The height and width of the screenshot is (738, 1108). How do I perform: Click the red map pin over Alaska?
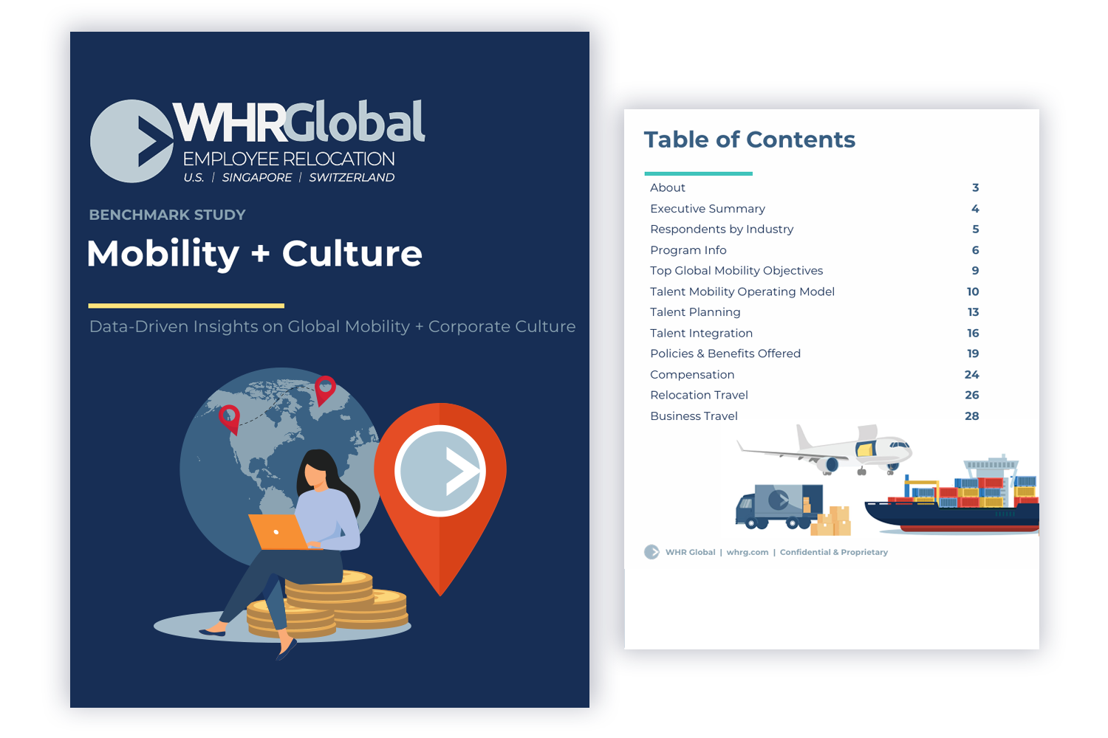point(230,419)
